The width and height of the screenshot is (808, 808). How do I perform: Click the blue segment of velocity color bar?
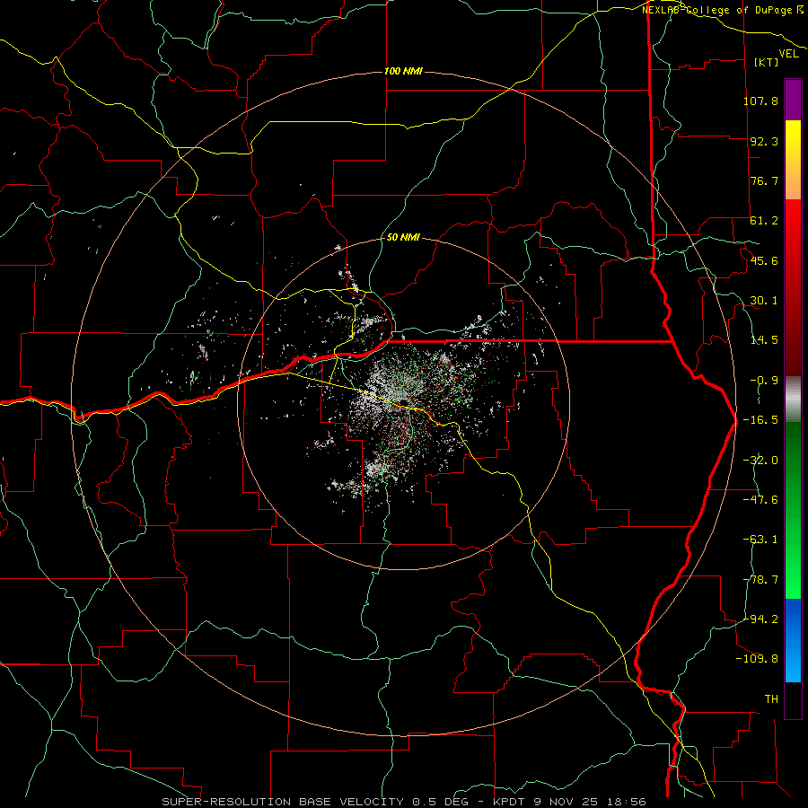pos(793,640)
